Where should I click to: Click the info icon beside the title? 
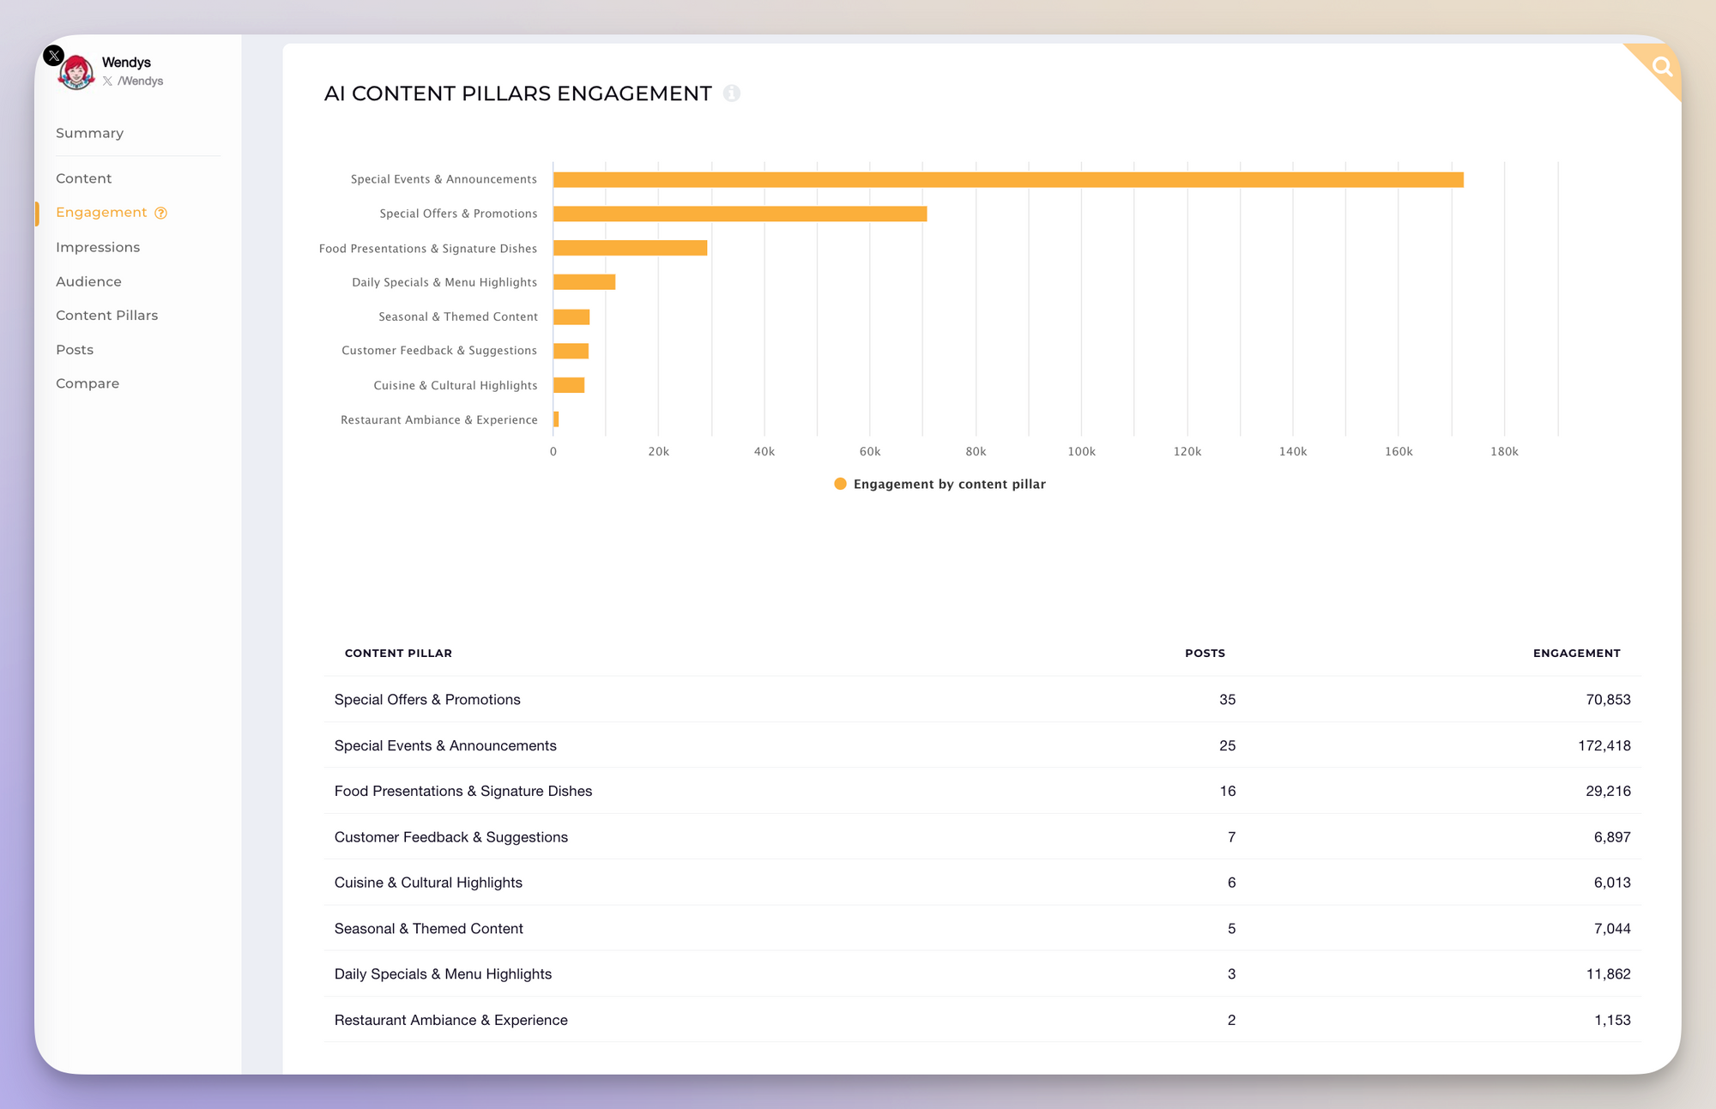pos(732,93)
